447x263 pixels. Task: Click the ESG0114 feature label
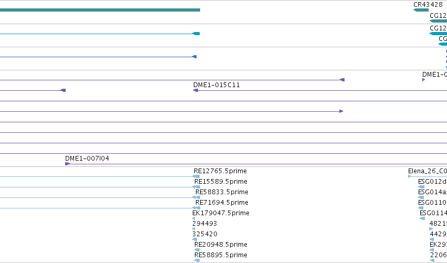click(433, 213)
